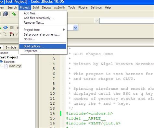Click line number 3 in the margin

(54, 59)
